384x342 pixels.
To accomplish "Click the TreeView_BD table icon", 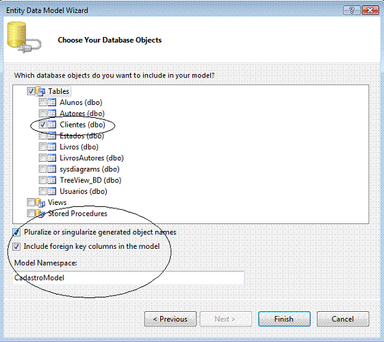I will tap(51, 180).
